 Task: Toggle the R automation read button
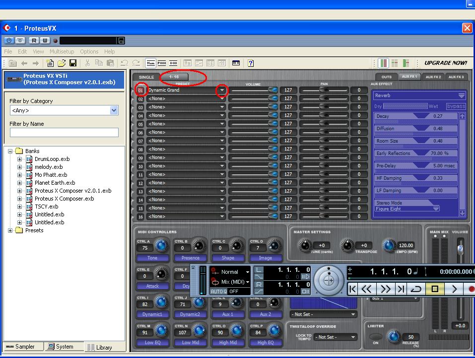(34, 41)
